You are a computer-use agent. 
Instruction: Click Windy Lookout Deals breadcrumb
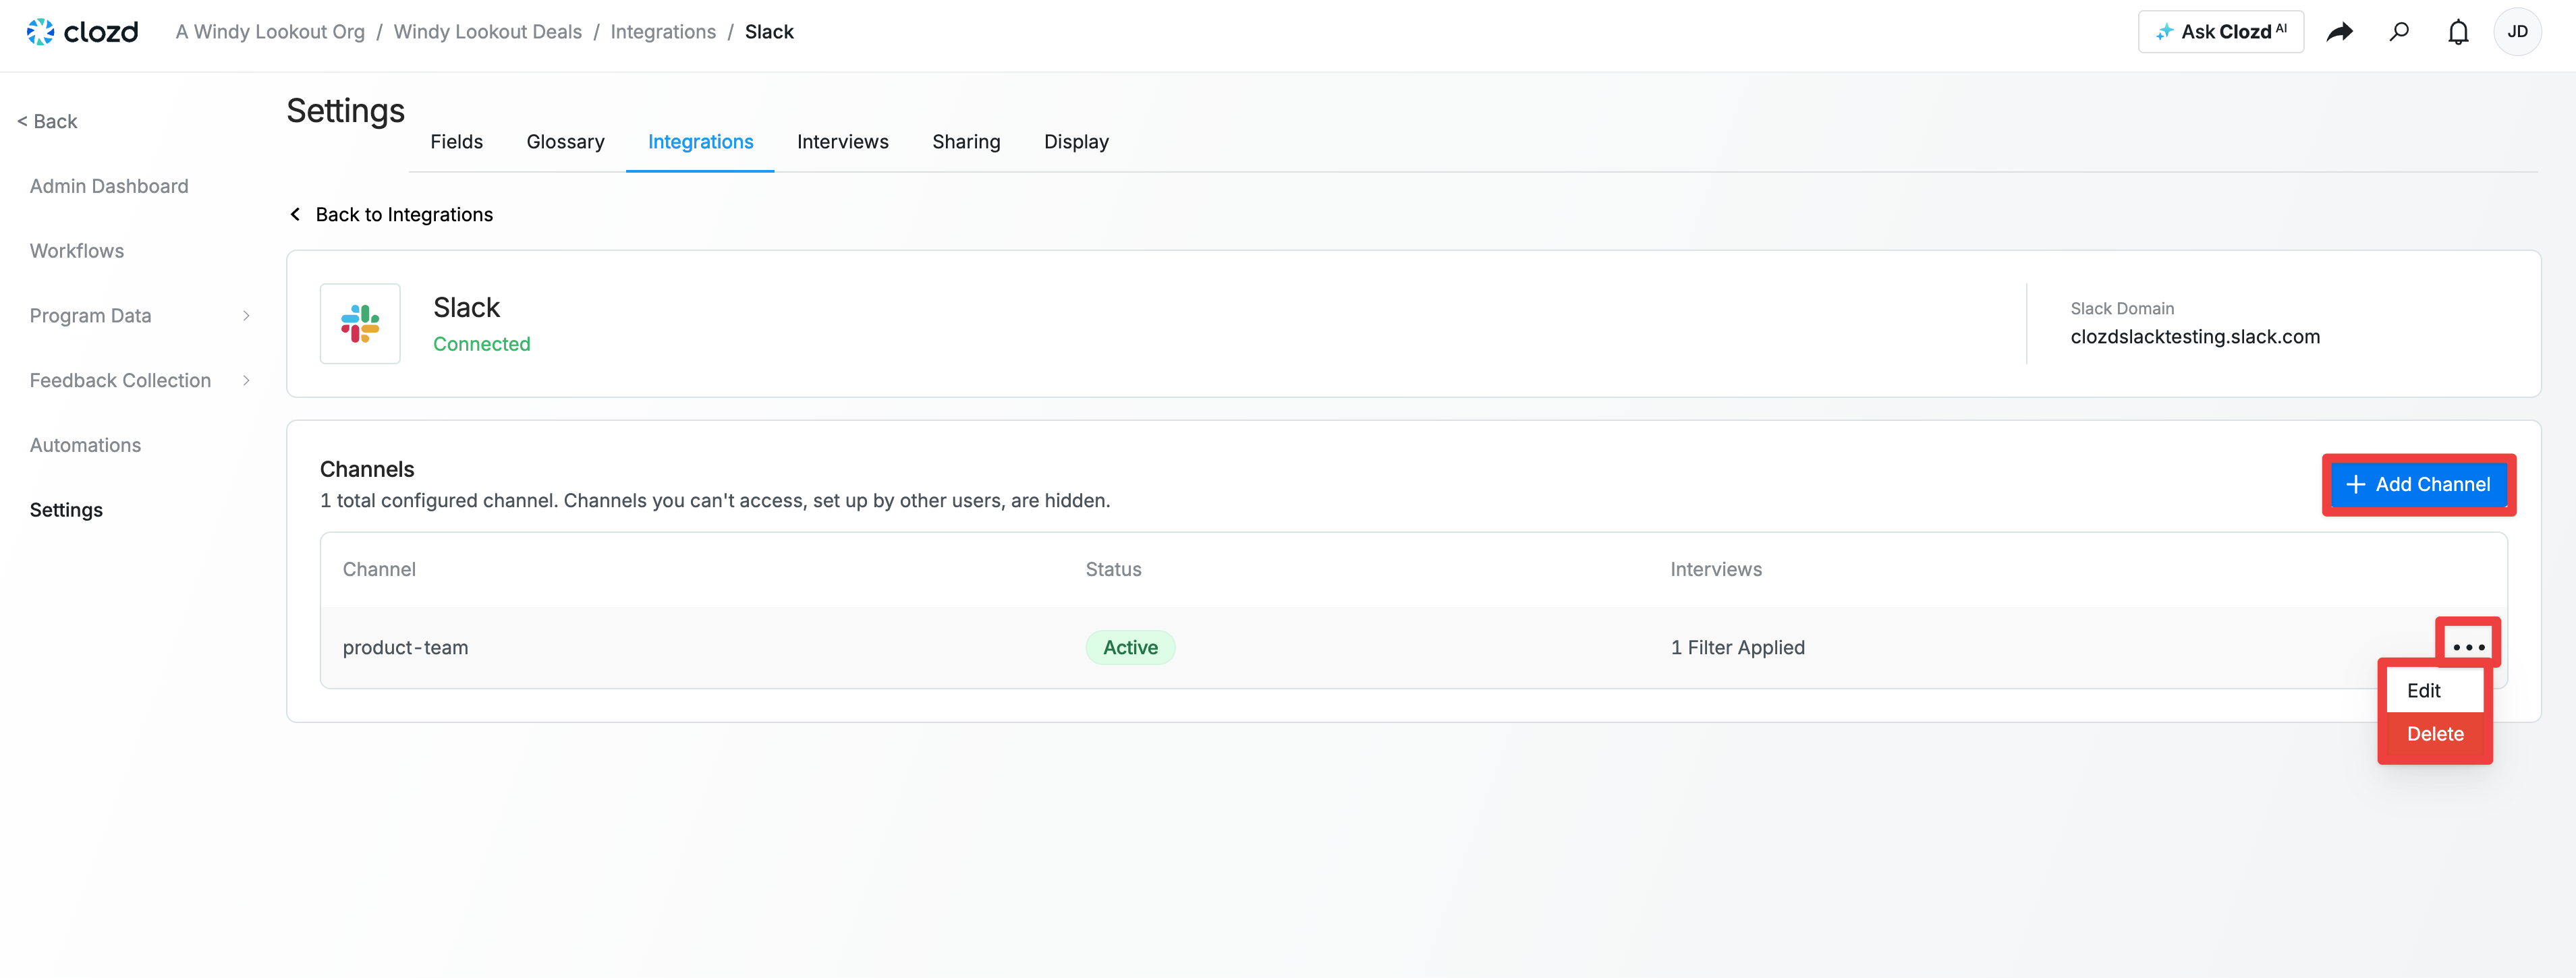pos(487,32)
